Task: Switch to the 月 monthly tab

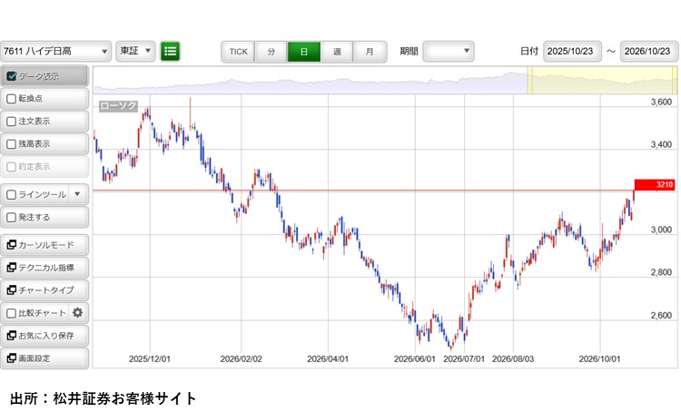Action: tap(370, 52)
